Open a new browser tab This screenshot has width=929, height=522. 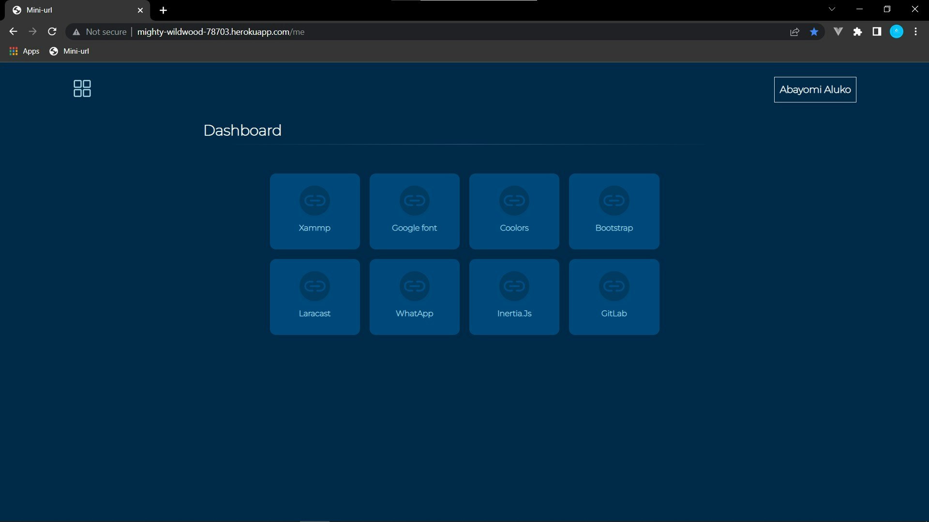coord(163,10)
